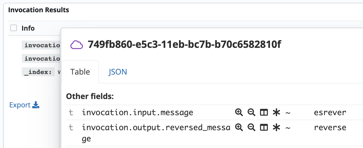
Task: Toggle invocation.input.message column in table
Action: click(x=264, y=112)
